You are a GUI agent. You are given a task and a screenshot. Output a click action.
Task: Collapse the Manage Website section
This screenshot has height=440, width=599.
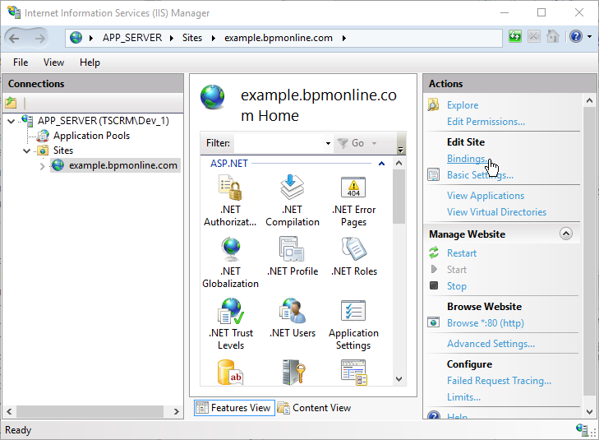point(566,234)
